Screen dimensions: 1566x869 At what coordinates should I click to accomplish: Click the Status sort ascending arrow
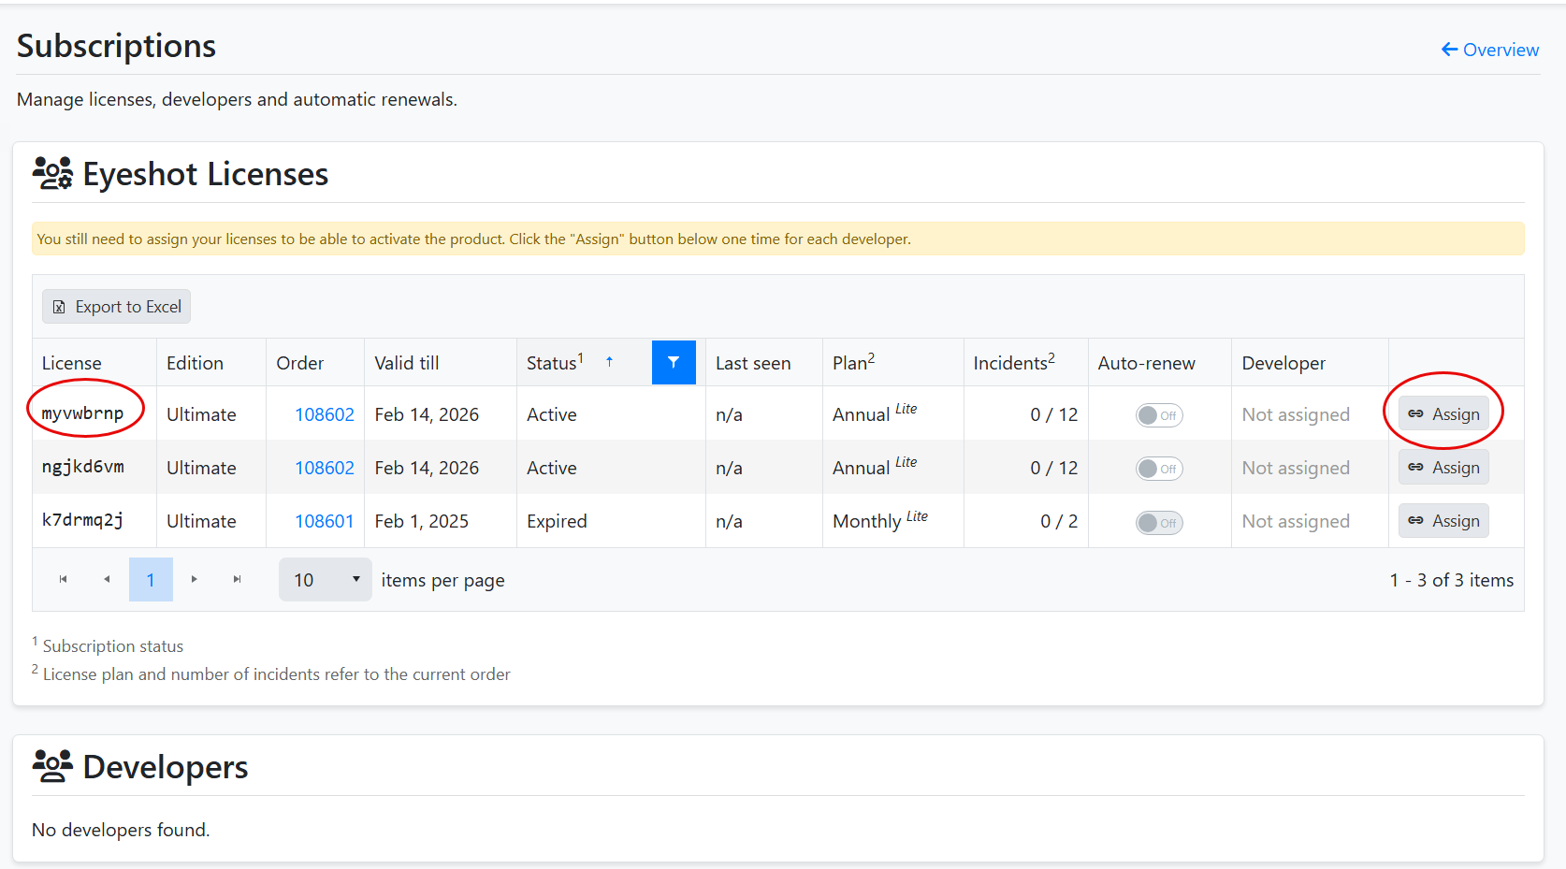pos(609,362)
